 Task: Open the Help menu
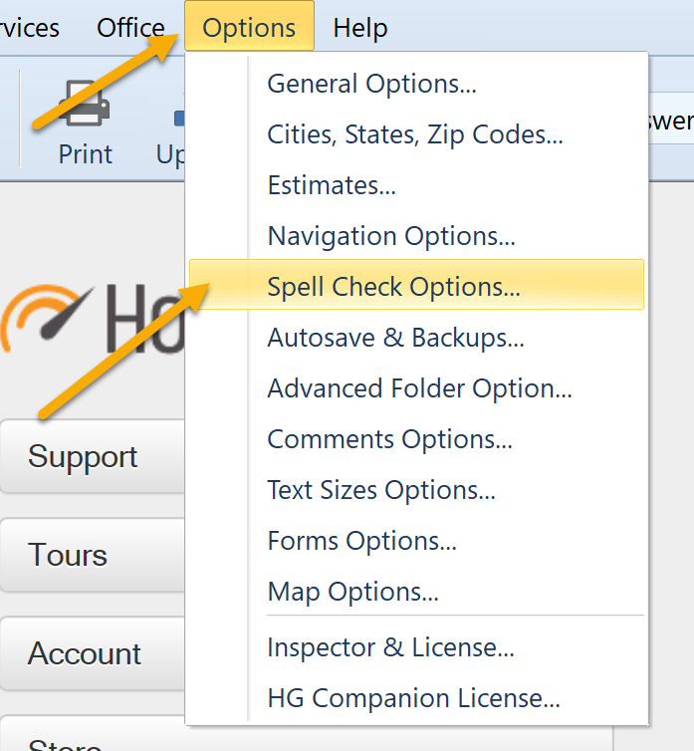tap(360, 28)
